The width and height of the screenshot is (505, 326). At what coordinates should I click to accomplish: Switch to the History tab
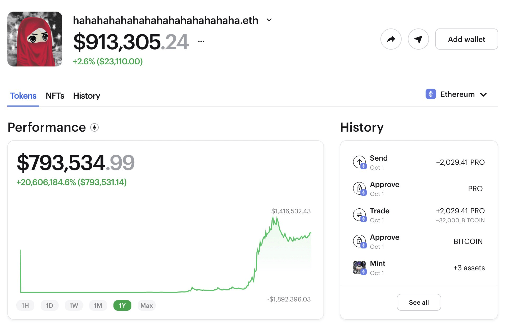pyautogui.click(x=87, y=96)
